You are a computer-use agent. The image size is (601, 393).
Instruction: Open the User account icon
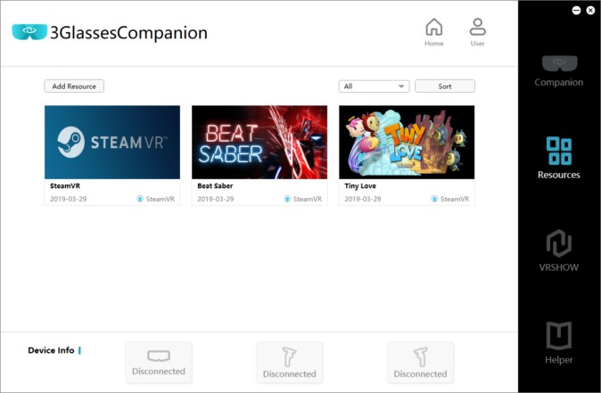click(477, 28)
